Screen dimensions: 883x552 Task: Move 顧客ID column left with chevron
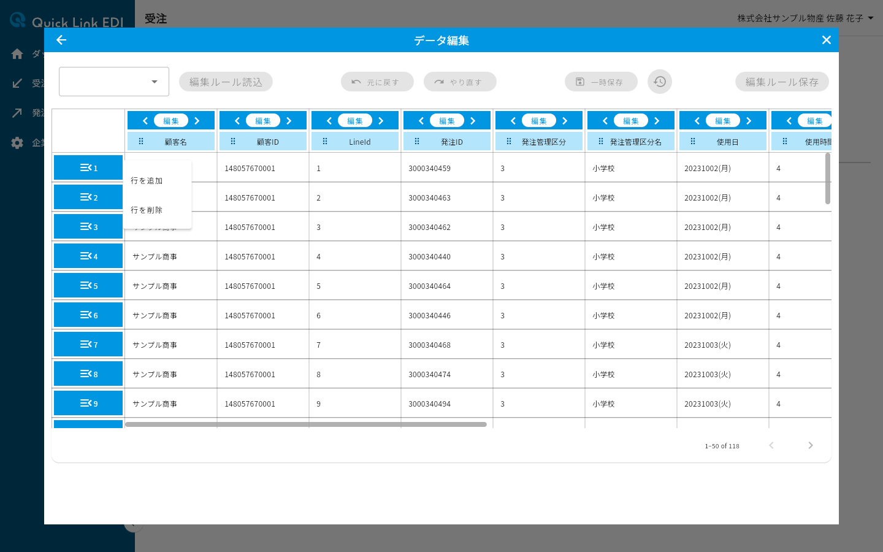237,121
